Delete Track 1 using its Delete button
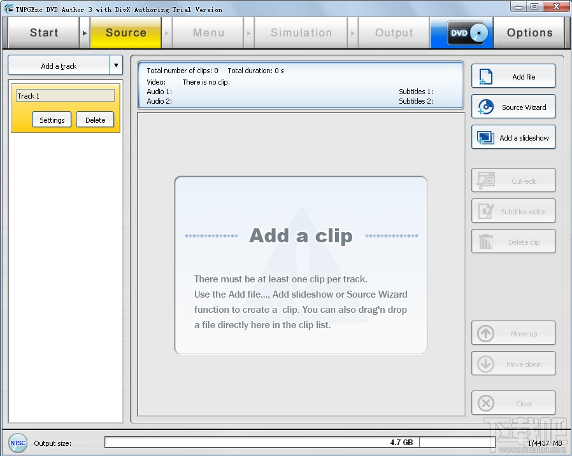The width and height of the screenshot is (572, 456). [94, 120]
